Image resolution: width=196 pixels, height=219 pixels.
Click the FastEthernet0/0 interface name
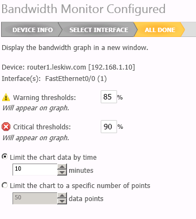click(x=70, y=79)
